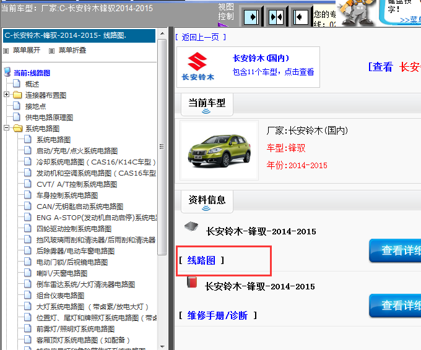Click the page icon beside 供电电路原理图

[x=17, y=117]
